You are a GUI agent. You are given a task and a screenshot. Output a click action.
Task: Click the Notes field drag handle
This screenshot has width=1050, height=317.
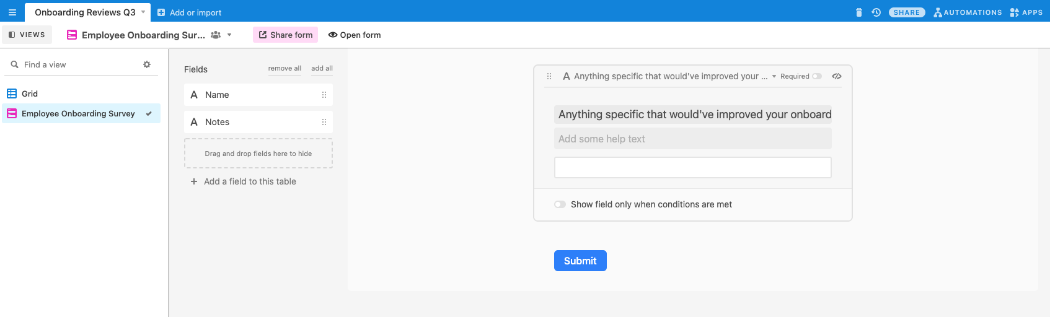324,122
